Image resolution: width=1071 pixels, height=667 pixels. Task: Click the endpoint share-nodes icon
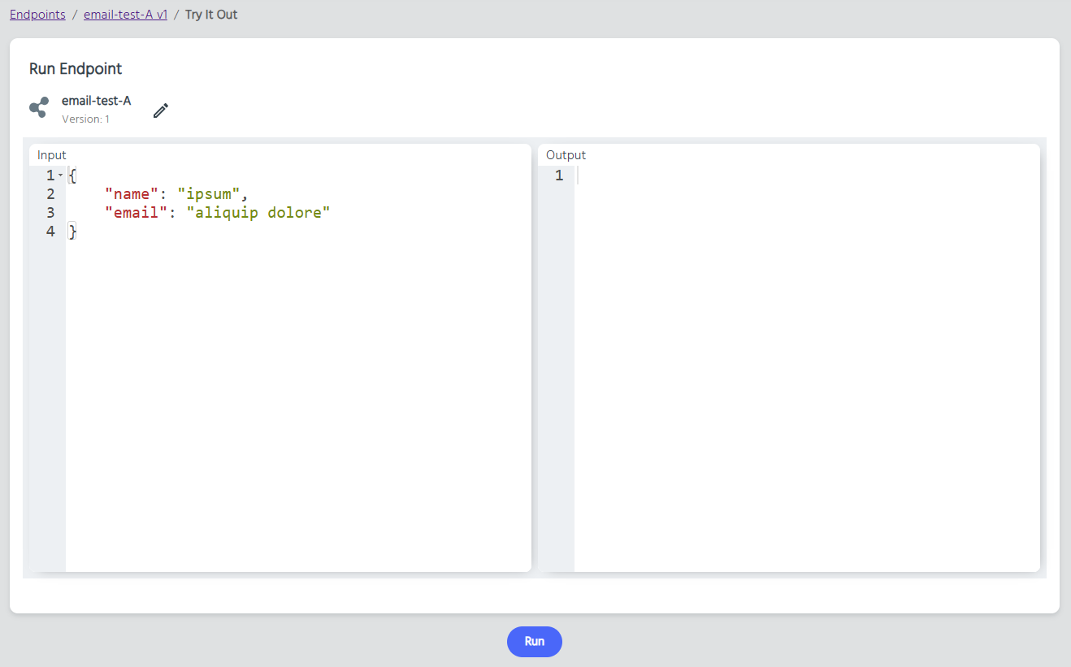click(x=39, y=108)
